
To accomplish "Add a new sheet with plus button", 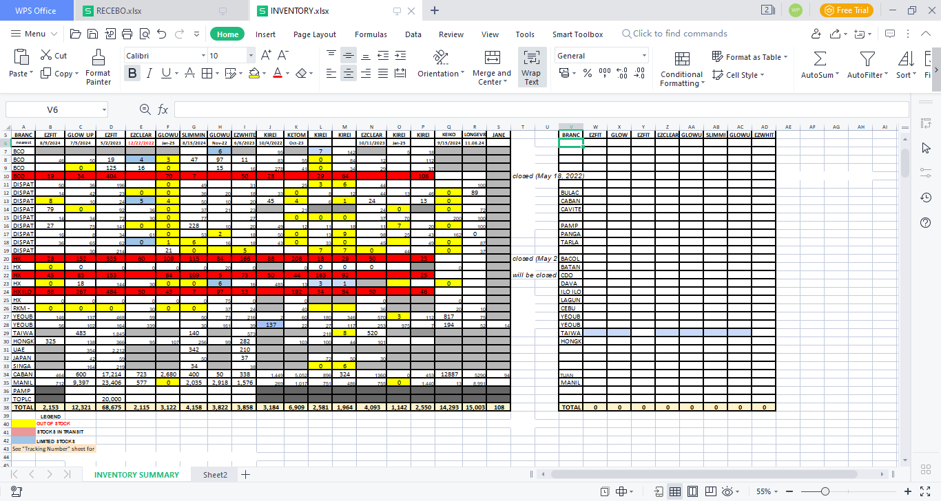I will 245,475.
